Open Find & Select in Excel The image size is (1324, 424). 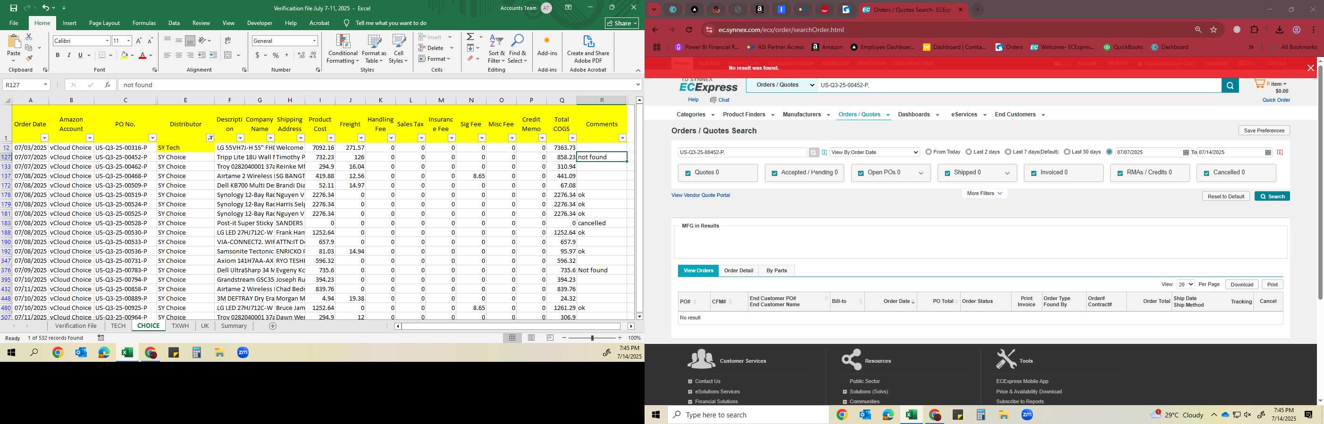(518, 49)
